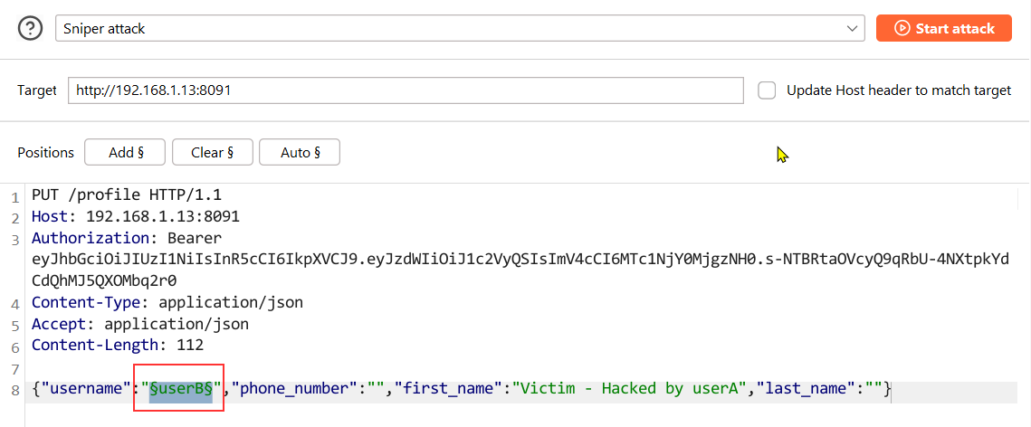The image size is (1031, 427).
Task: Click the Add § button
Action: [x=126, y=152]
